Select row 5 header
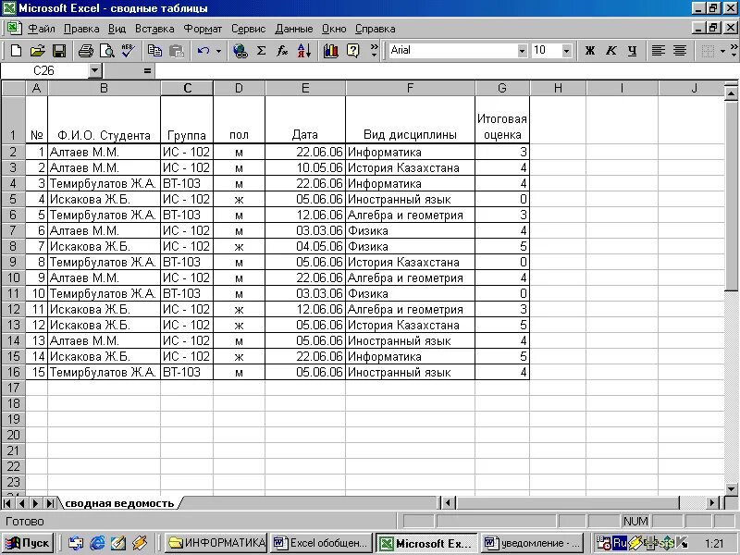Viewport: 740px width, 555px height. [x=13, y=199]
